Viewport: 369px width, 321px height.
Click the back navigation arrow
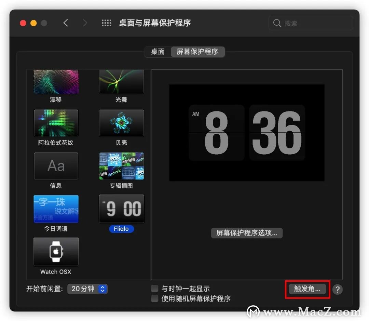coord(66,23)
